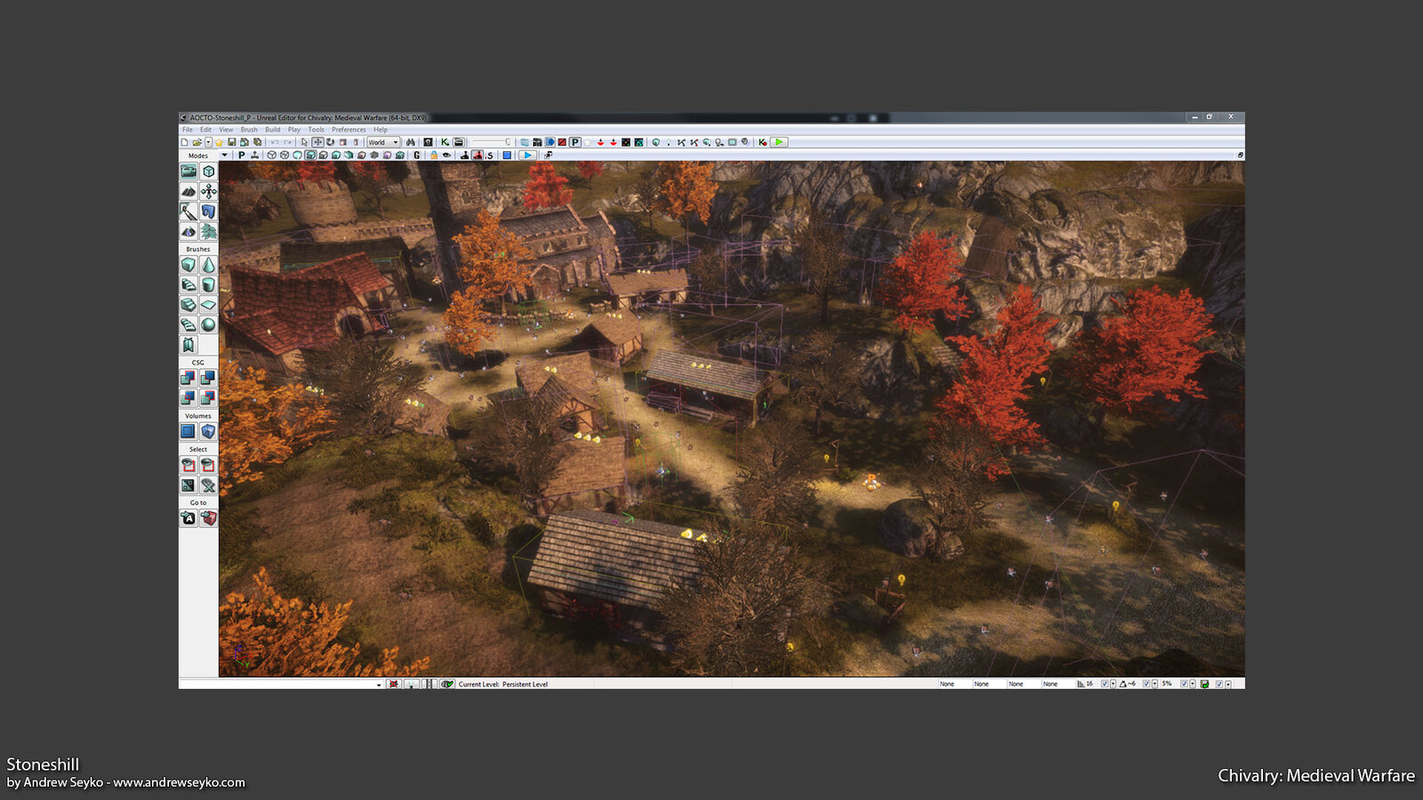
Task: Click the CSG Add button
Action: [x=189, y=378]
